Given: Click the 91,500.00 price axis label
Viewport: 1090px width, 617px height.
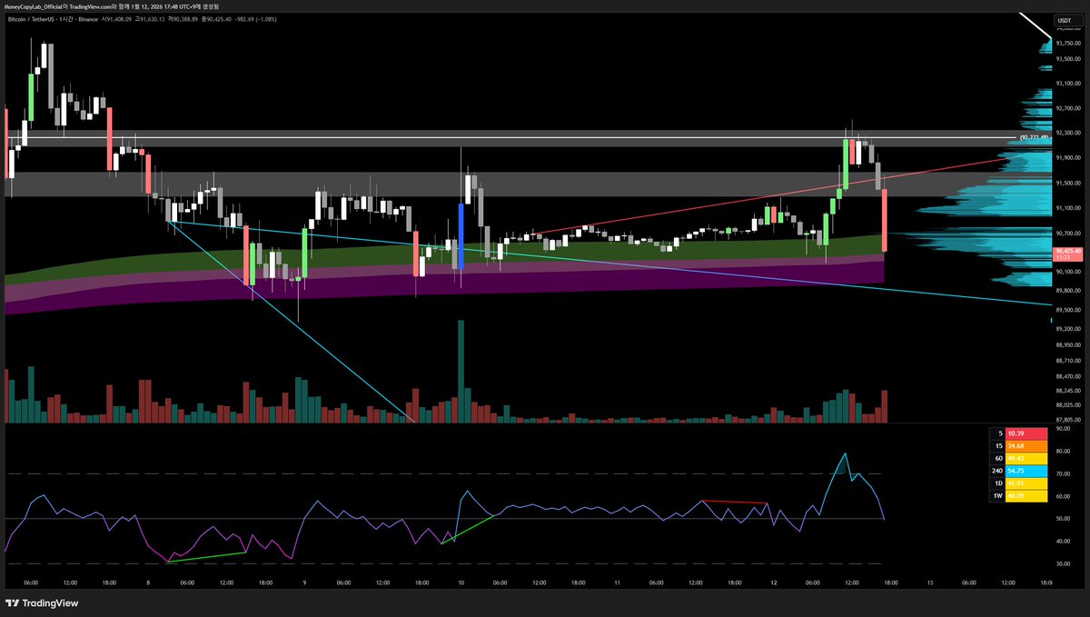Looking at the screenshot, I should coord(1068,183).
